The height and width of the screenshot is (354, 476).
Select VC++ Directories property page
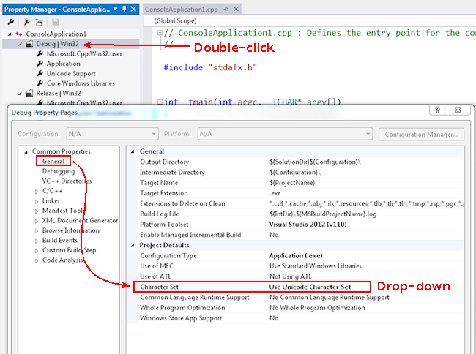[67, 181]
